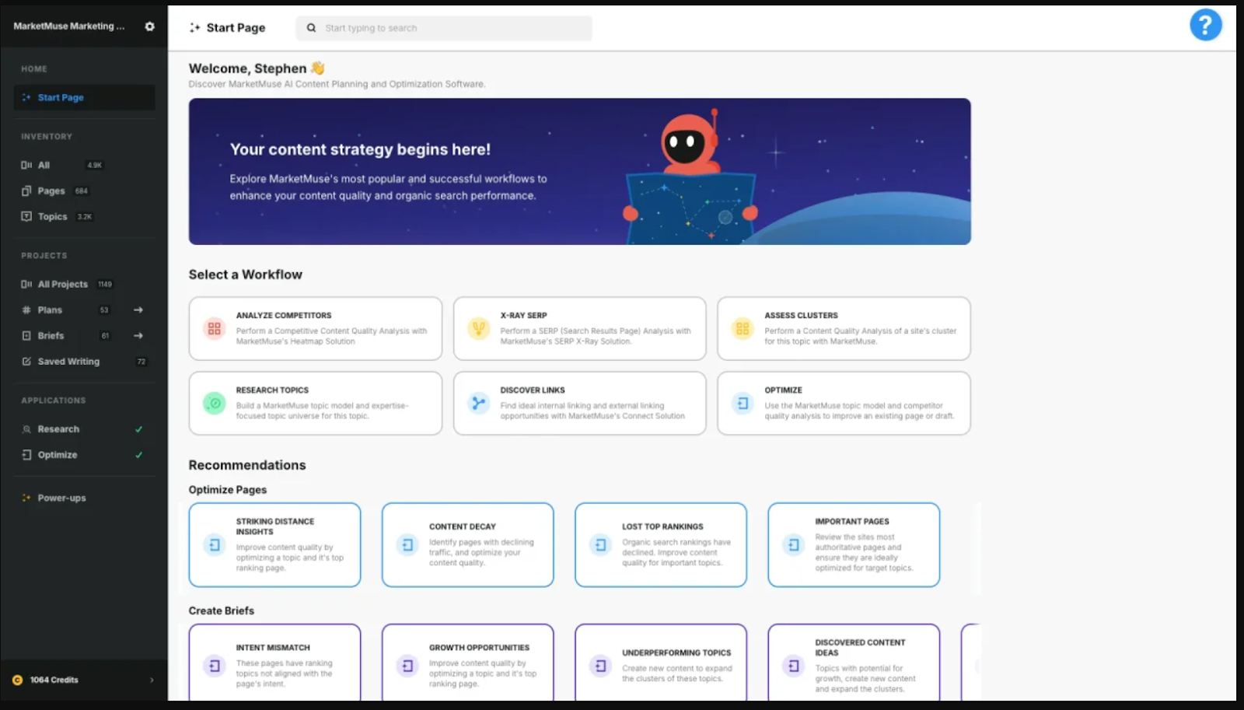Click the Analyze Competitors heatmap icon

point(215,328)
